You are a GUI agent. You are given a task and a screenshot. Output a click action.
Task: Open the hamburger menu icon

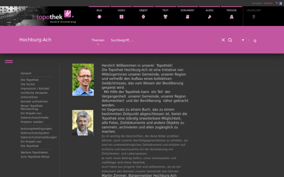[x=9, y=61]
